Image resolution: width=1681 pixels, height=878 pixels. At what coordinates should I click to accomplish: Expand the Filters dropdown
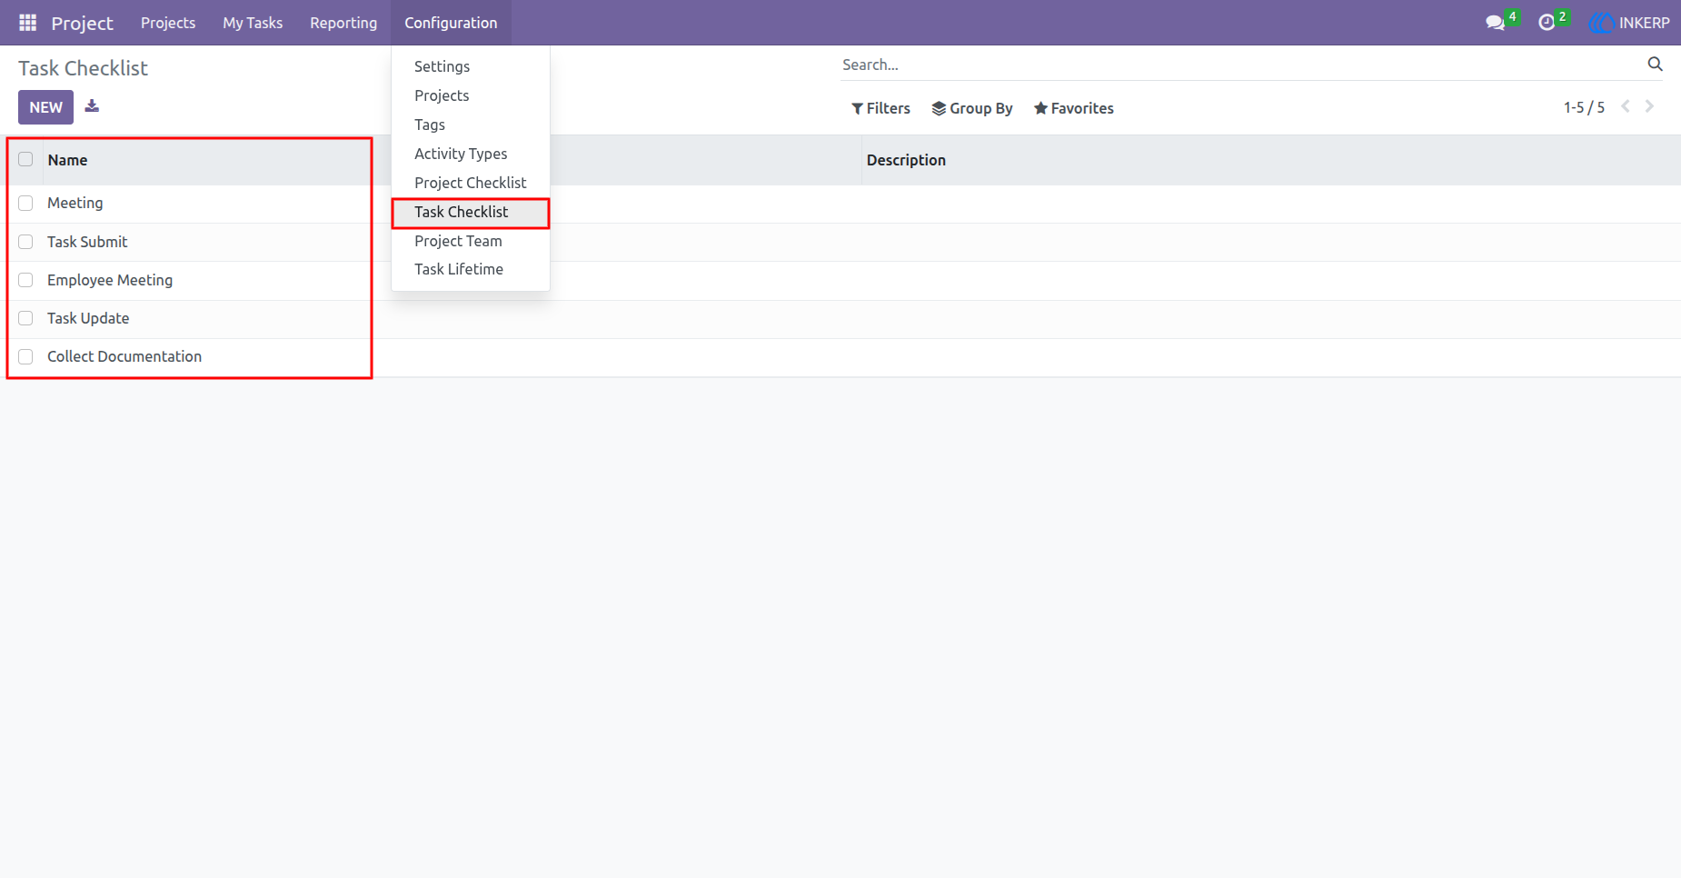click(x=880, y=108)
